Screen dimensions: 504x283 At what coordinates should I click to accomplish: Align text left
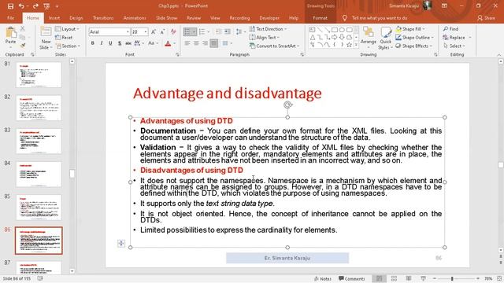point(187,43)
